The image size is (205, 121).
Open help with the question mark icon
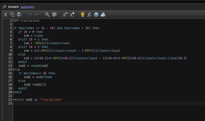96,15
